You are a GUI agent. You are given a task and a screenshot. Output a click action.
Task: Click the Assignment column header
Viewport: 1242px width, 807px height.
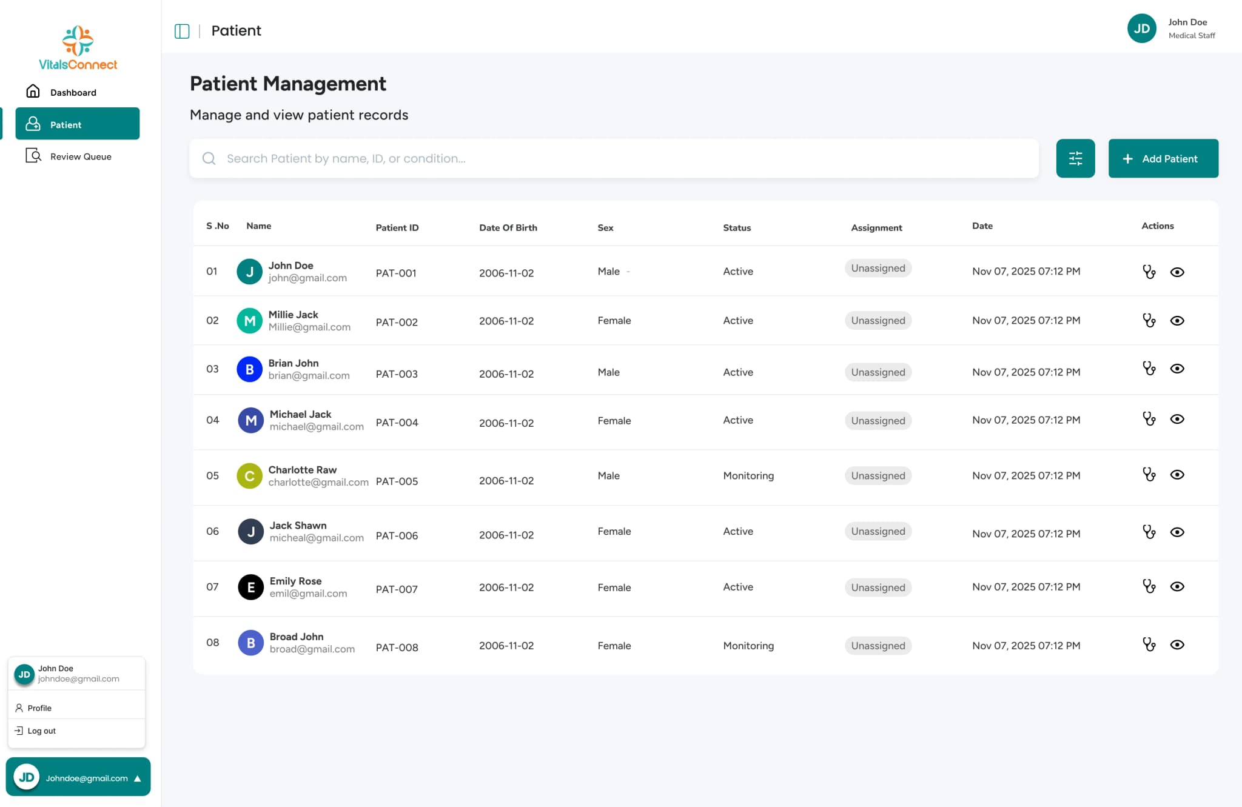[x=876, y=228]
